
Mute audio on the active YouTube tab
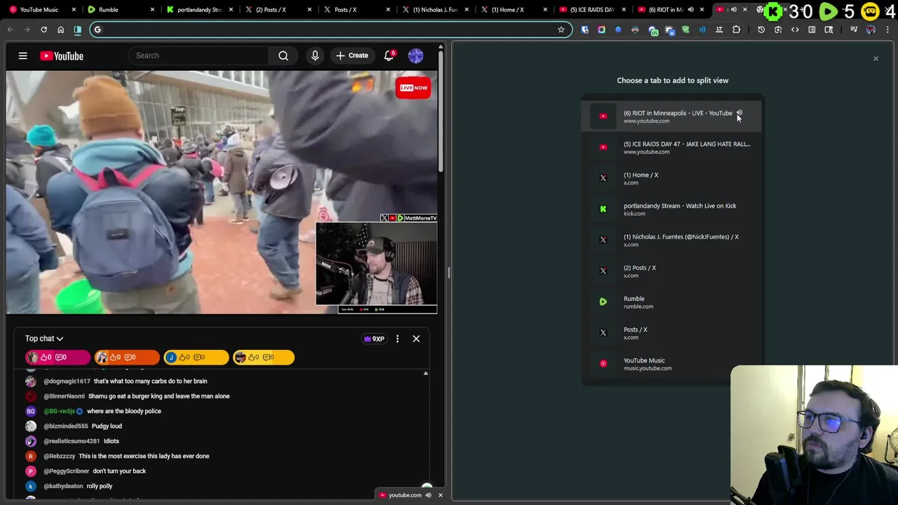click(x=734, y=10)
